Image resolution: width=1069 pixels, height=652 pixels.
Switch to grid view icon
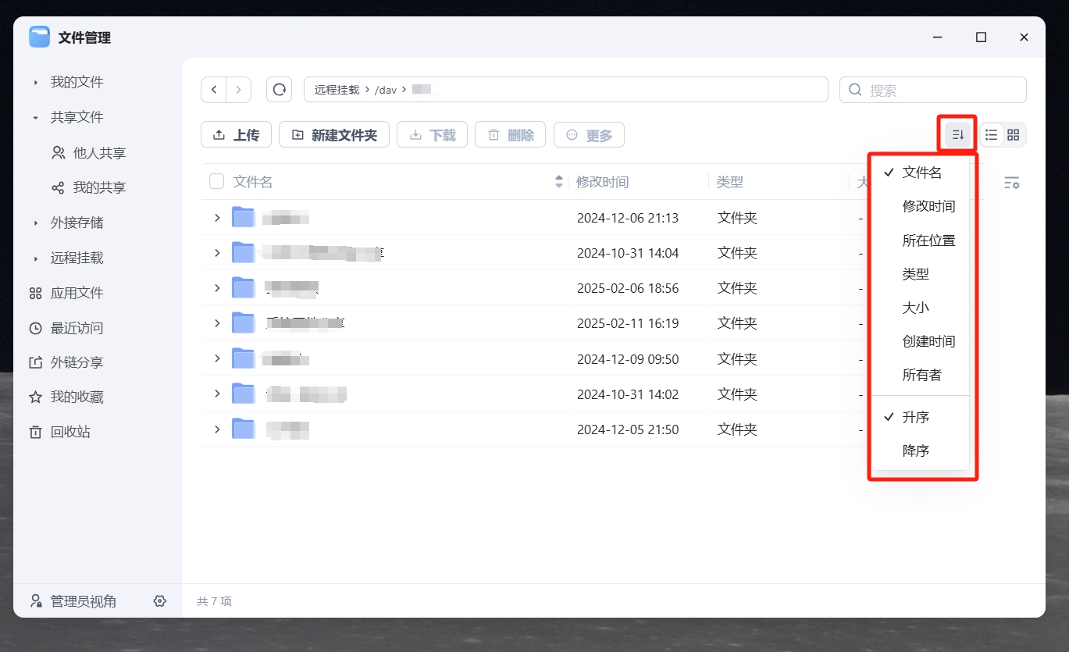1014,135
